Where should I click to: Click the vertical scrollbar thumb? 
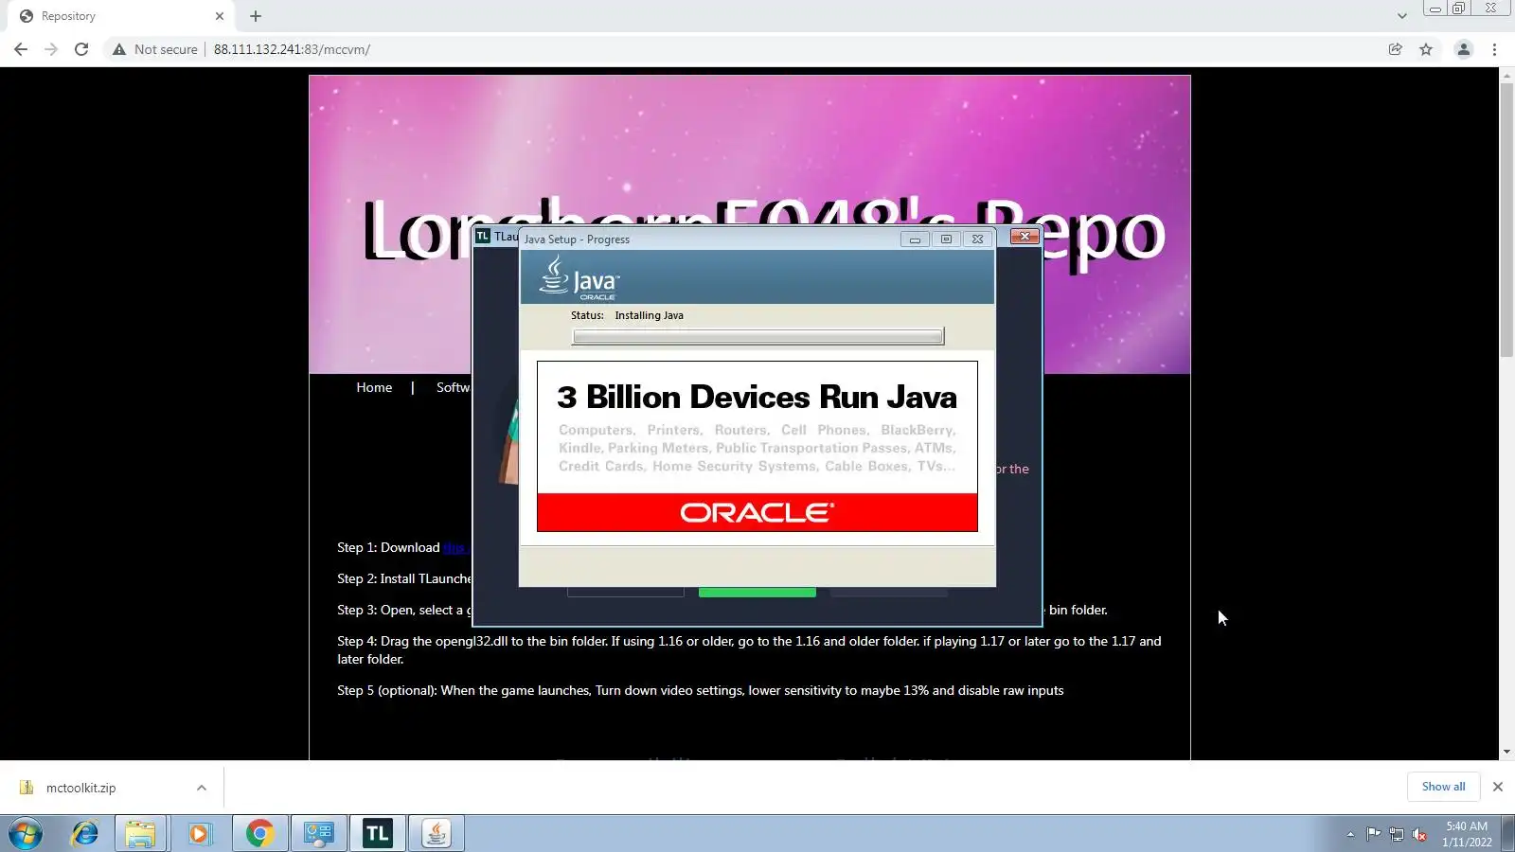tap(1506, 220)
